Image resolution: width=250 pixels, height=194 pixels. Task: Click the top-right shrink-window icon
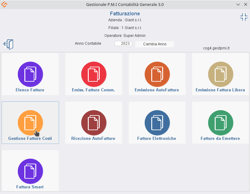(x=243, y=17)
